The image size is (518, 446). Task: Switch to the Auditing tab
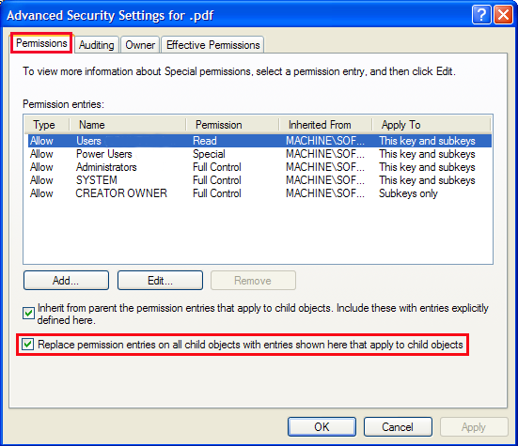(97, 44)
